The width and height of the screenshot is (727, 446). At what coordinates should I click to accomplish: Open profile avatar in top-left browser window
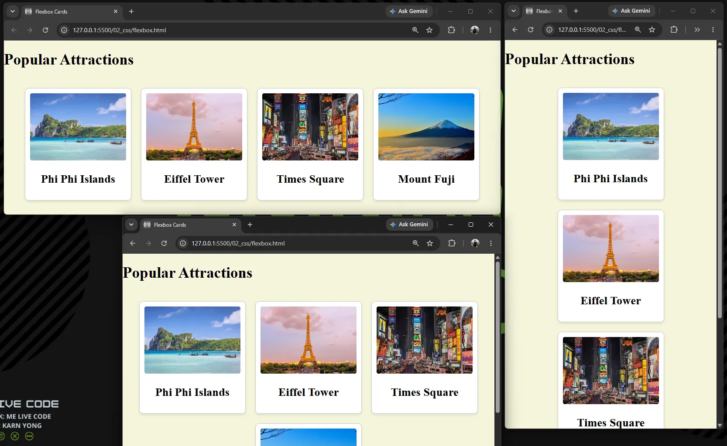pyautogui.click(x=475, y=30)
